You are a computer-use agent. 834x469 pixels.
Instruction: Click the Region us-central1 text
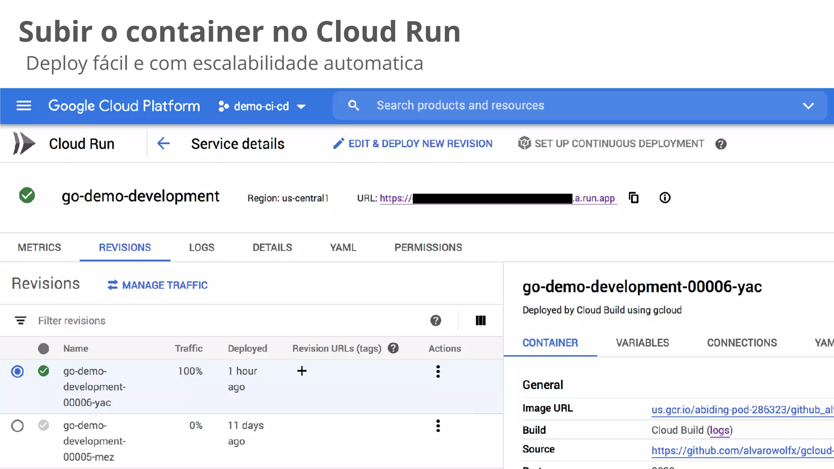288,198
